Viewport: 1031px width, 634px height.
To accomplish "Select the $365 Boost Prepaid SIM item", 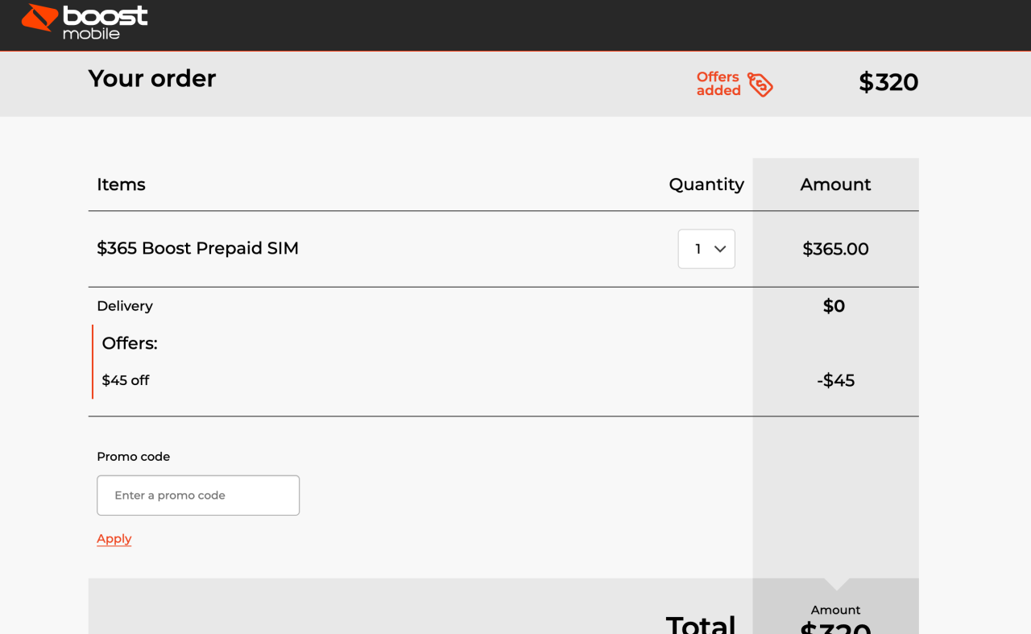I will [x=197, y=248].
